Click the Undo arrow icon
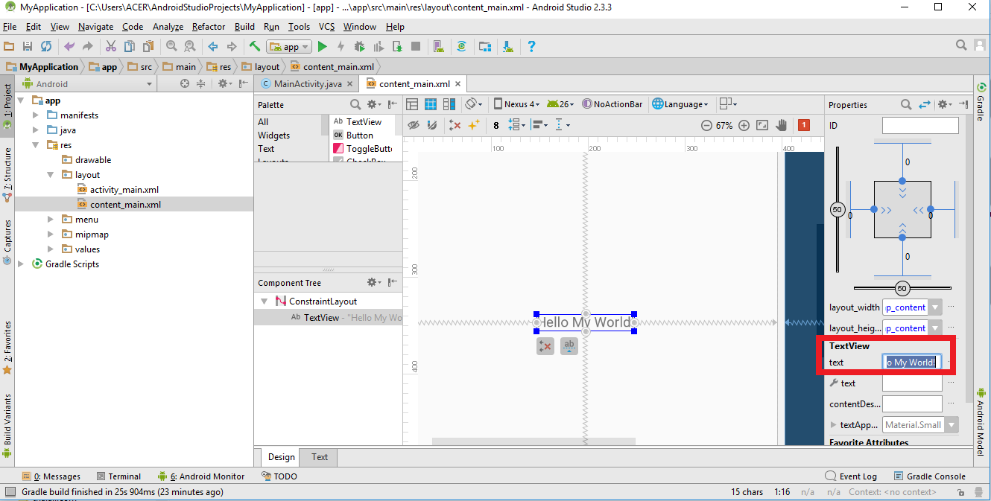Viewport: 991px width, 501px height. coord(69,46)
